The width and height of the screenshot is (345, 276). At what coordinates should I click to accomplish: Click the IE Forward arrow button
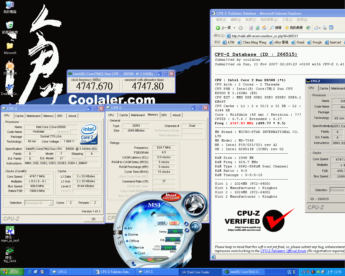pos(240,28)
